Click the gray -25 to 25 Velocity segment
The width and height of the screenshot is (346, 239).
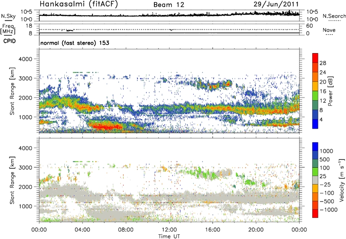[x=315, y=180]
